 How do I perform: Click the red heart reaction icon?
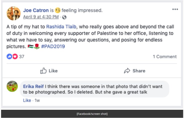(14, 56)
